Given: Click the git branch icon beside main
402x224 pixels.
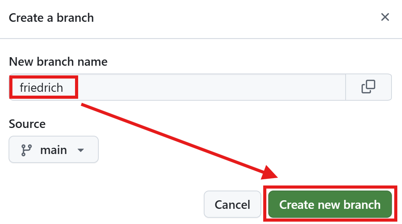Looking at the screenshot, I should pyautogui.click(x=26, y=150).
